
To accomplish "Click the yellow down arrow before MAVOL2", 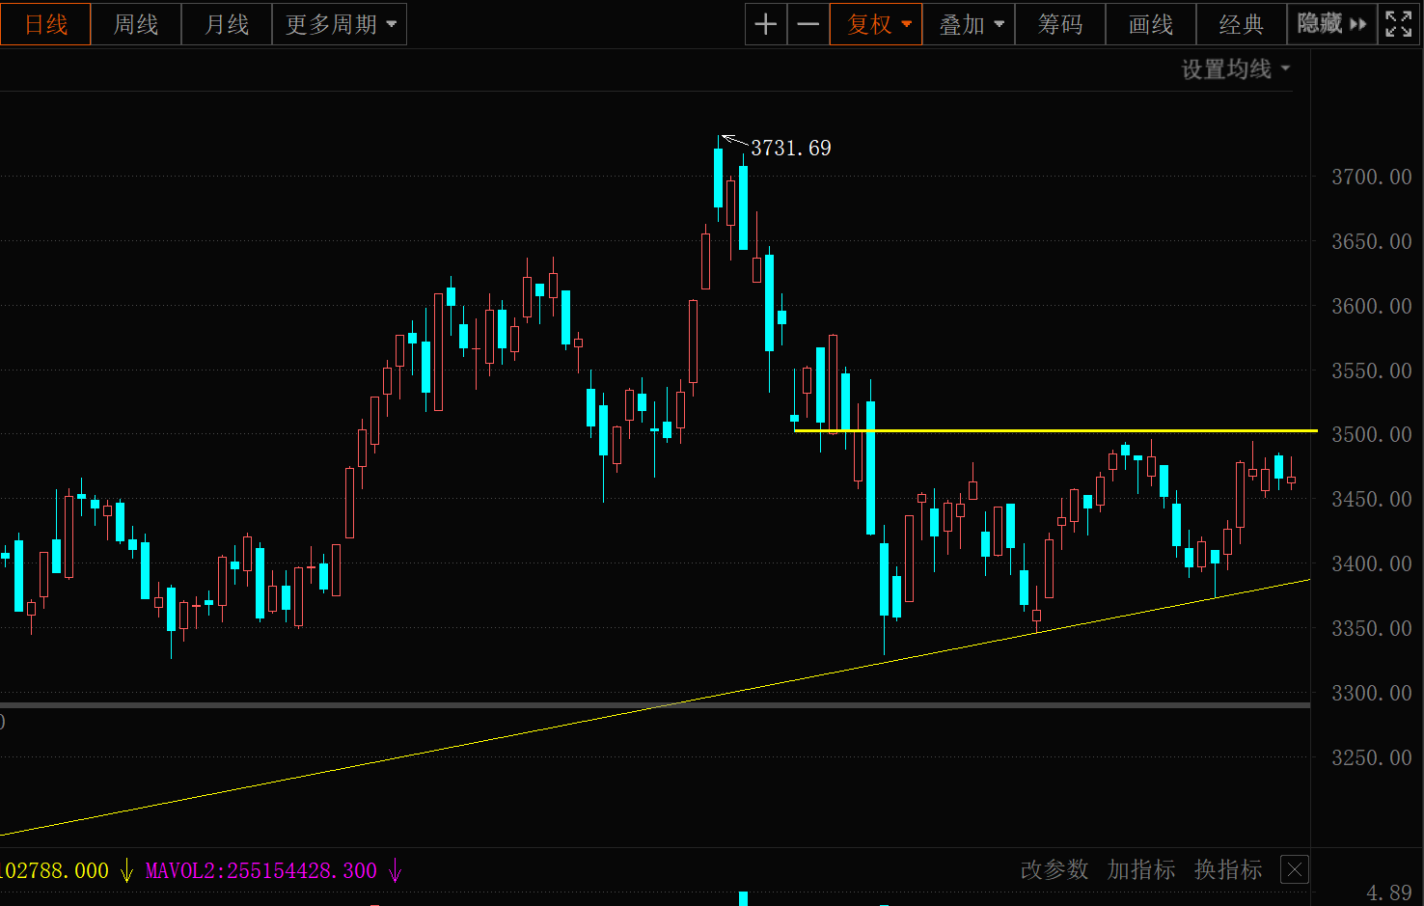I will (126, 871).
